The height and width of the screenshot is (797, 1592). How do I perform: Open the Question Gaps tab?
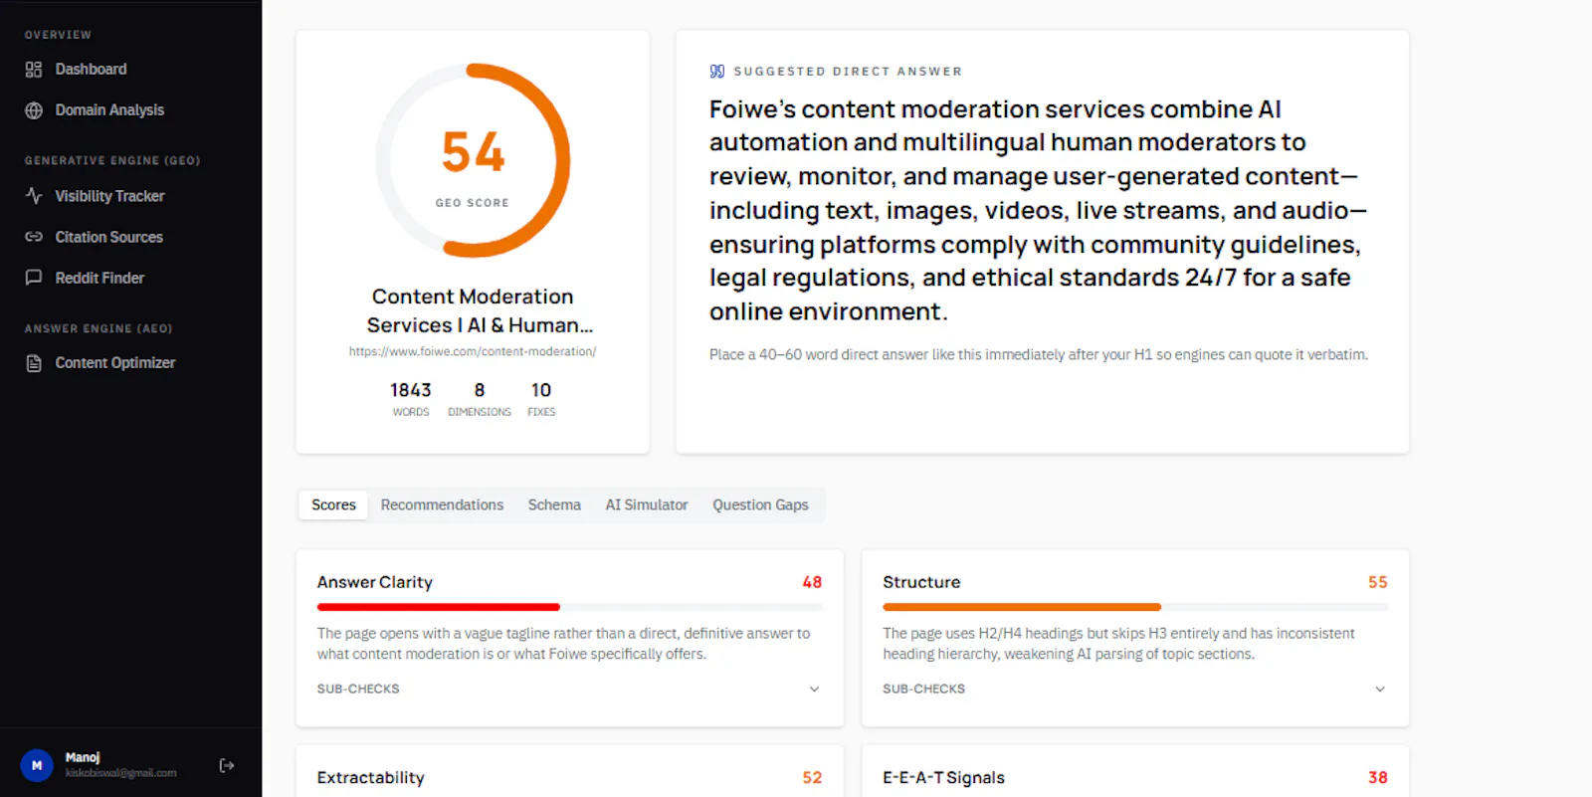click(760, 505)
